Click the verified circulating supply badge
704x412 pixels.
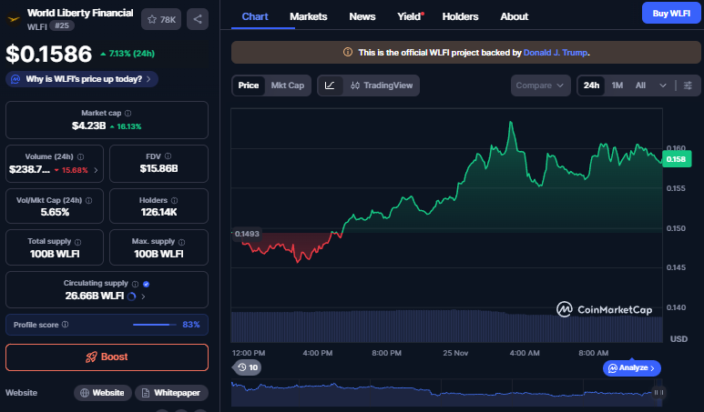click(146, 284)
